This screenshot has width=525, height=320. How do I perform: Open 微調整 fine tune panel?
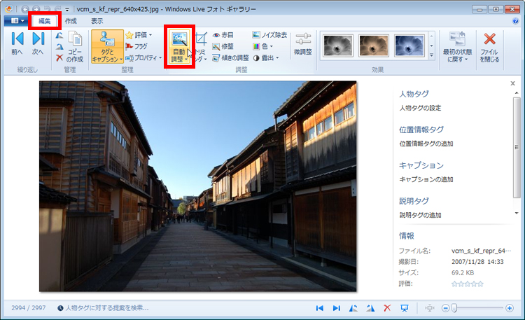pyautogui.click(x=302, y=43)
